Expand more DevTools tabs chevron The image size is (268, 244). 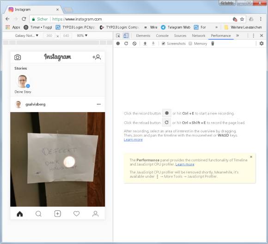[x=238, y=36]
